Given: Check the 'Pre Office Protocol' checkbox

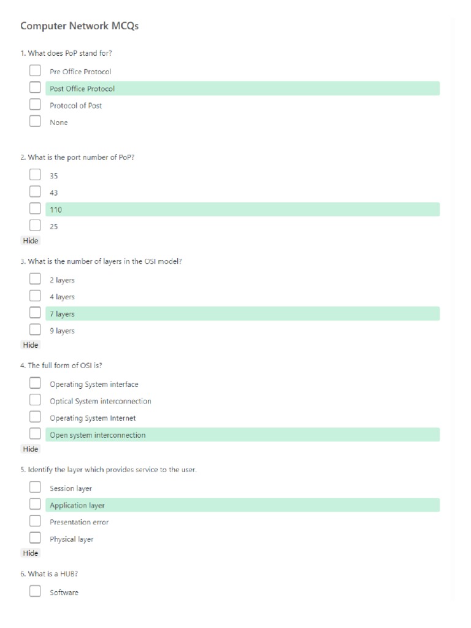Looking at the screenshot, I should click(36, 71).
